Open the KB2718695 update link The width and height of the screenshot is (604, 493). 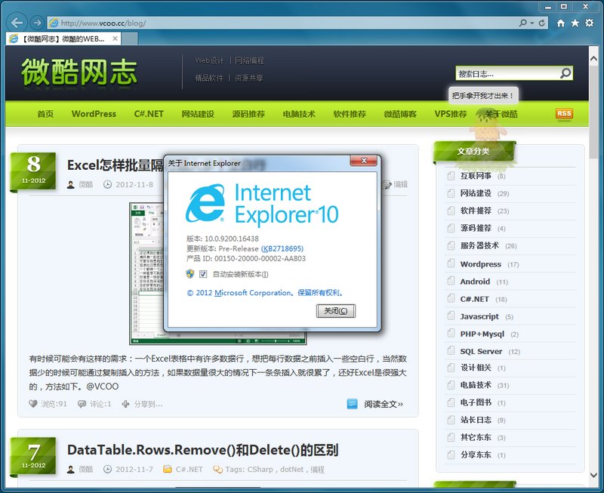282,248
